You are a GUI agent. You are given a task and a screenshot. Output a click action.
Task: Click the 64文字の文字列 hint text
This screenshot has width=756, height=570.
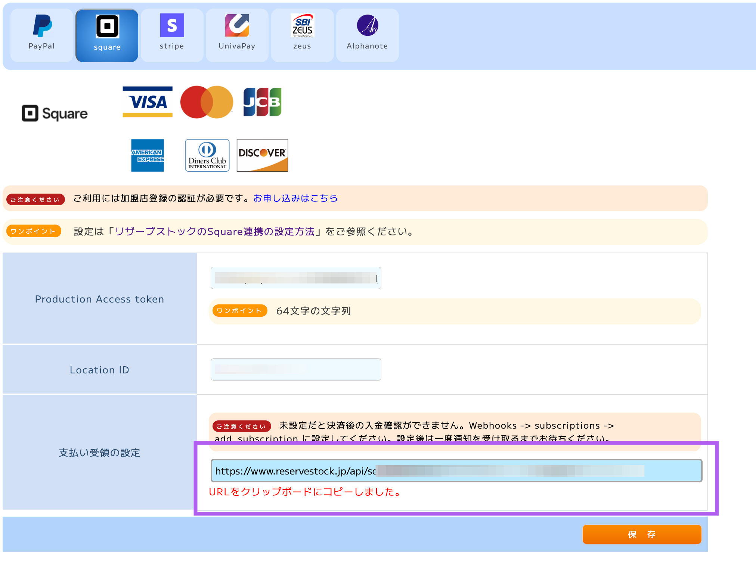[313, 311]
